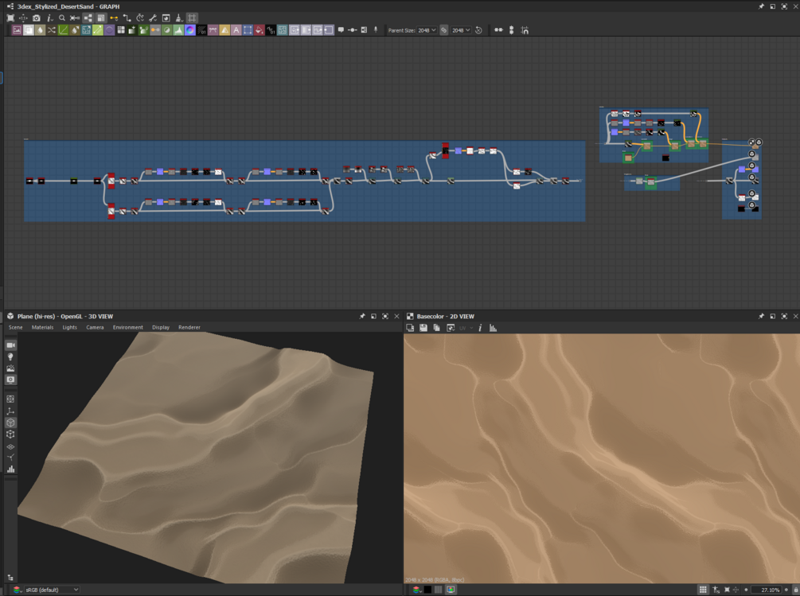Toggle the grid display in the graph toolbar
800x596 pixels.
[192, 18]
